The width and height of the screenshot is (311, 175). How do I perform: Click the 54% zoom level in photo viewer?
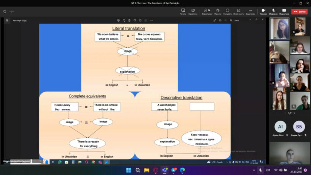[x=236, y=20]
